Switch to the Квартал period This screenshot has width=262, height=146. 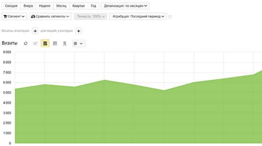[x=79, y=6]
